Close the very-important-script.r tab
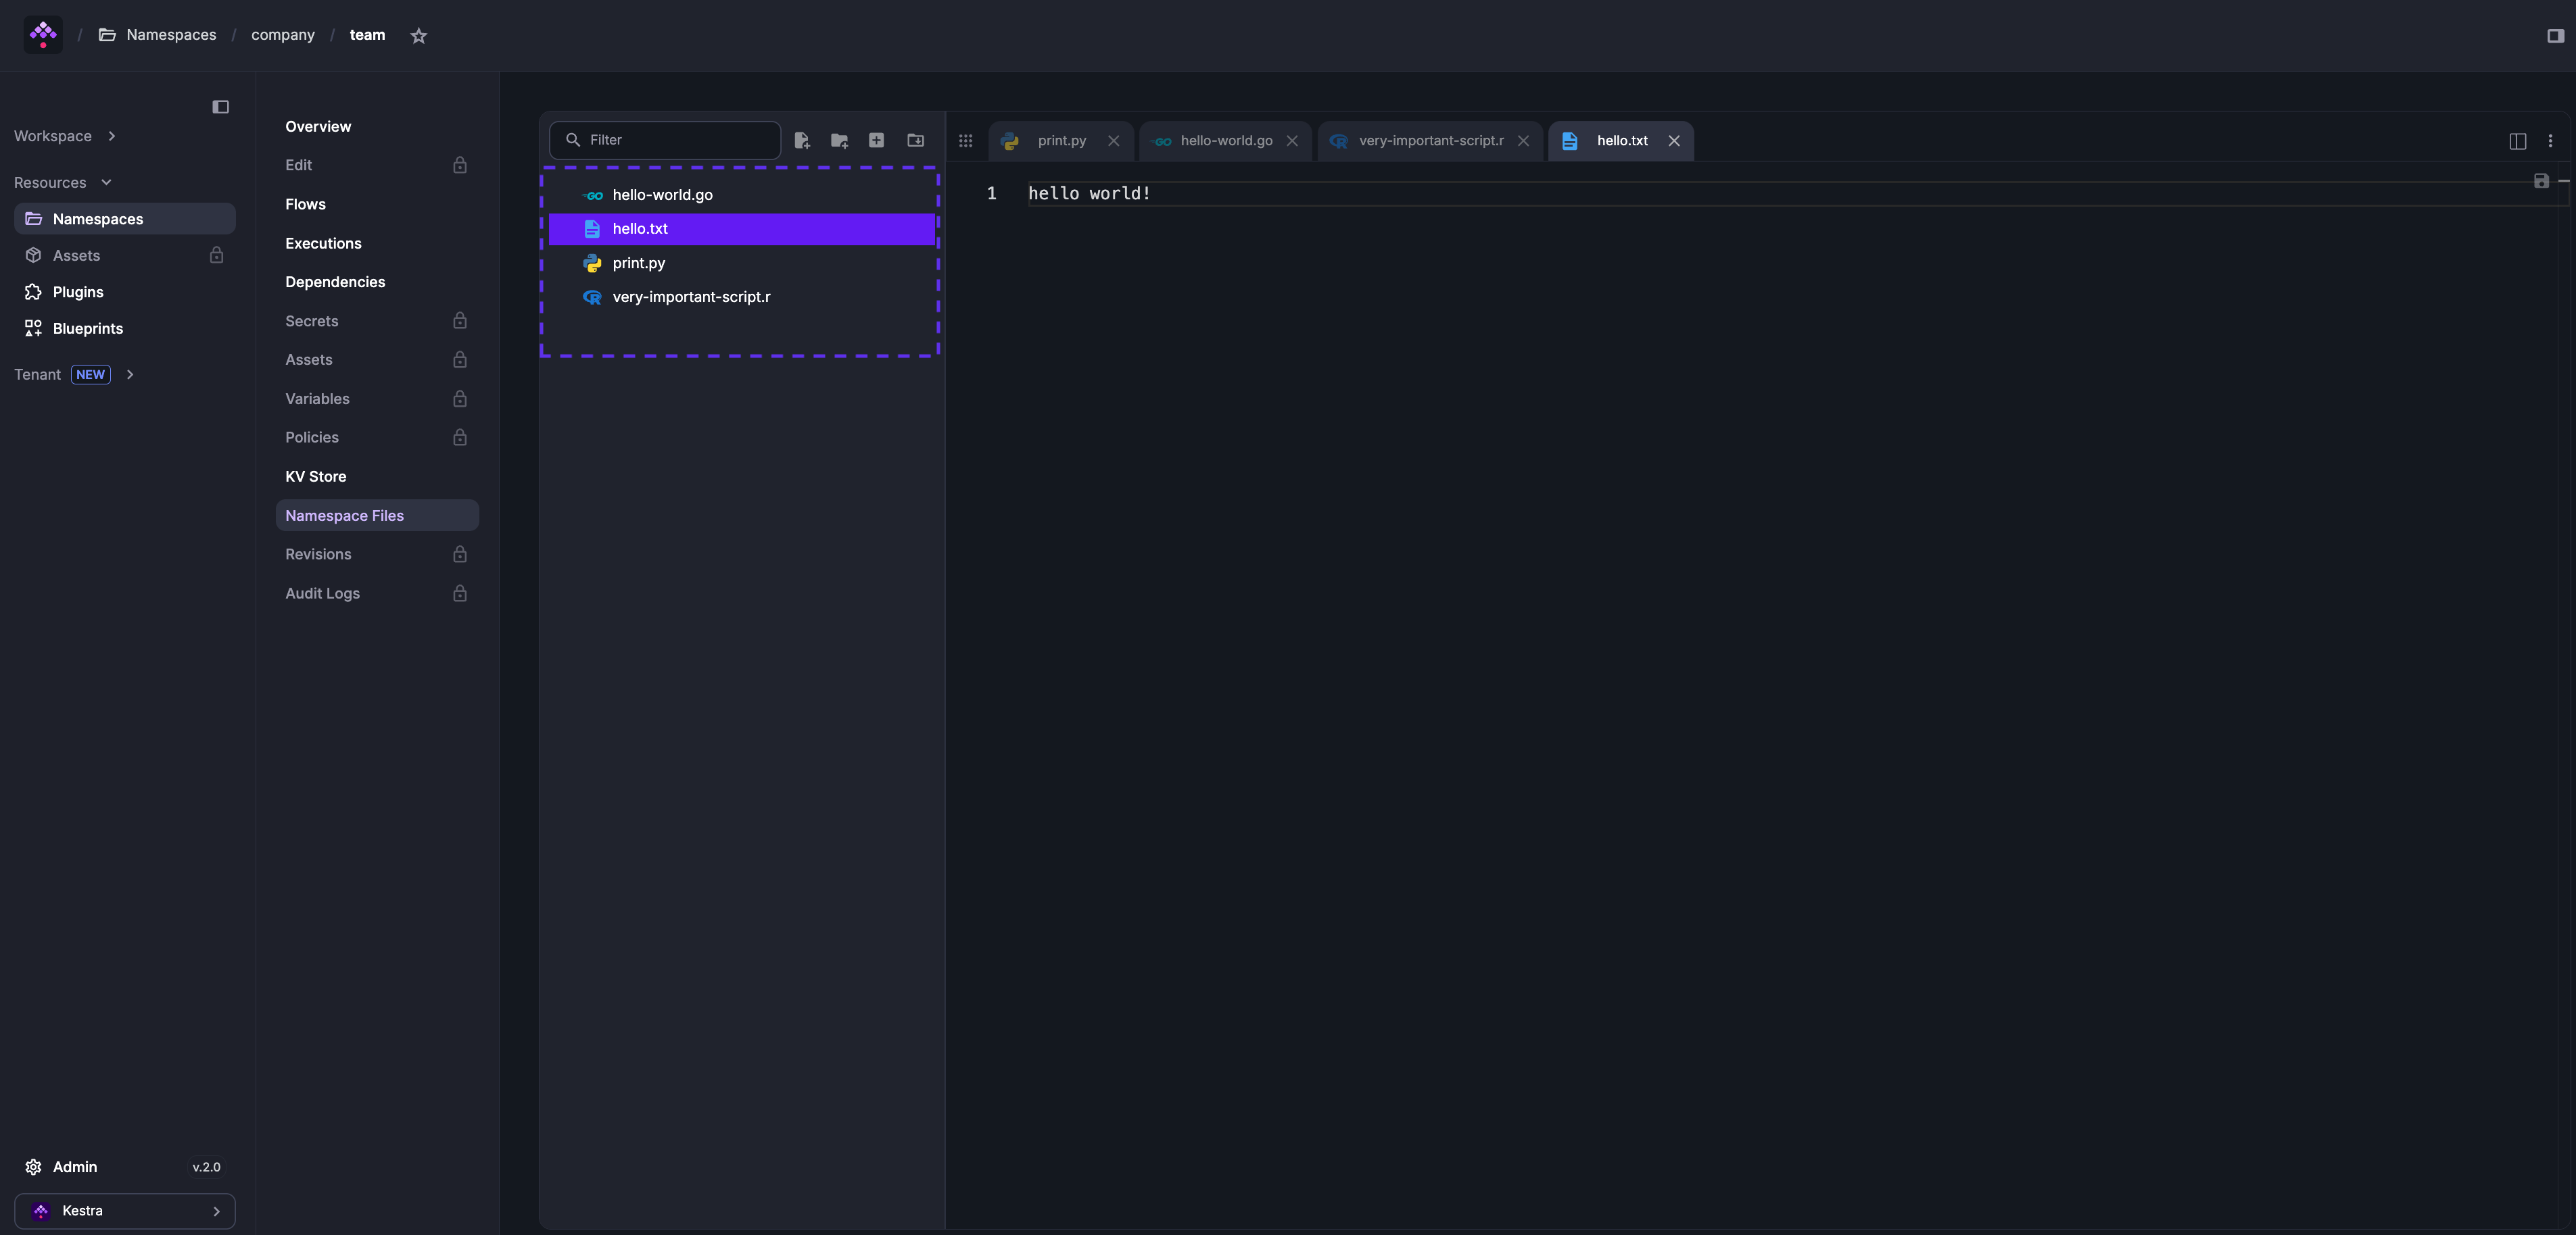The height and width of the screenshot is (1235, 2576). pos(1523,141)
